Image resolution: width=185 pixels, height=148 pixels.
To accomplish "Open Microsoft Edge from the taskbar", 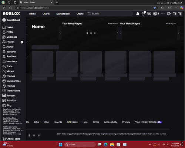I will pyautogui.click(x=105, y=145).
